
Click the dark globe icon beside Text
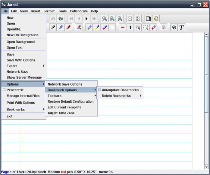tap(174, 27)
